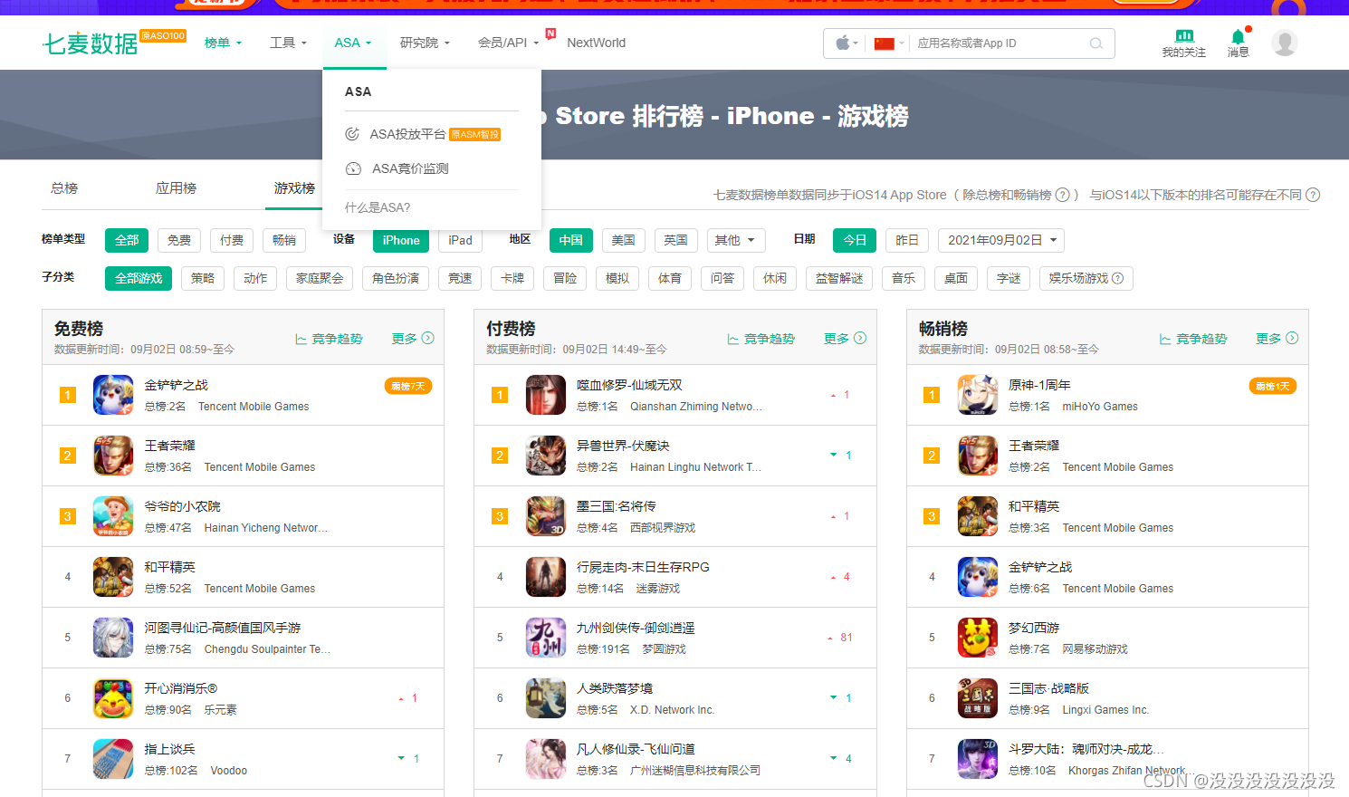This screenshot has width=1349, height=797.
Task: Click the help icon after 除总榜和畅销榜
Action: pos(1063,195)
